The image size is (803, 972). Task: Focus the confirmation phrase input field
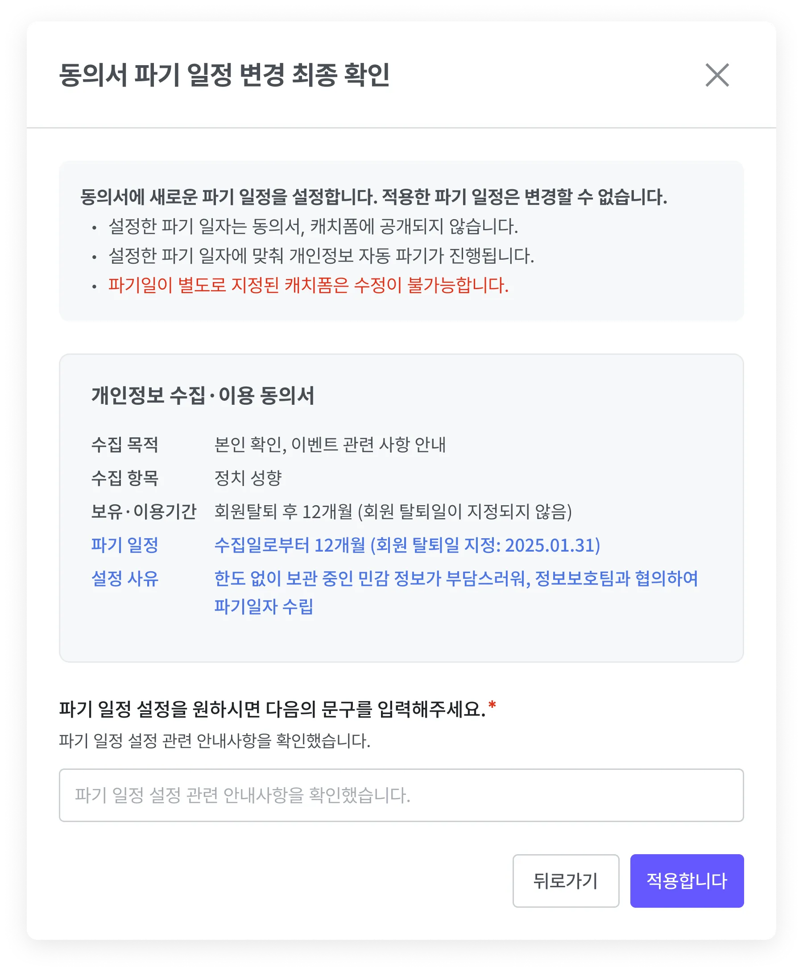click(401, 795)
